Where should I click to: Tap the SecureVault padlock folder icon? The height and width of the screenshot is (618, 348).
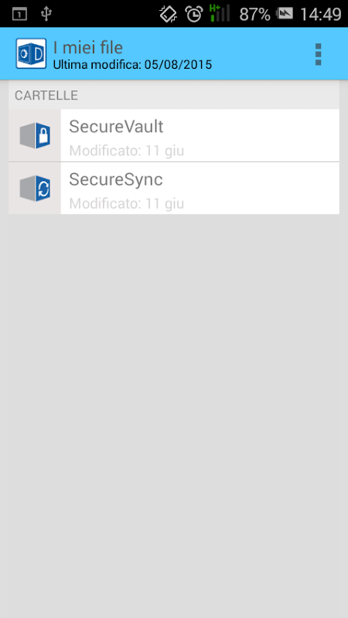35,136
